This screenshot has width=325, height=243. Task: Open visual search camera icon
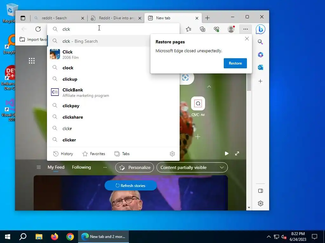coord(185,78)
